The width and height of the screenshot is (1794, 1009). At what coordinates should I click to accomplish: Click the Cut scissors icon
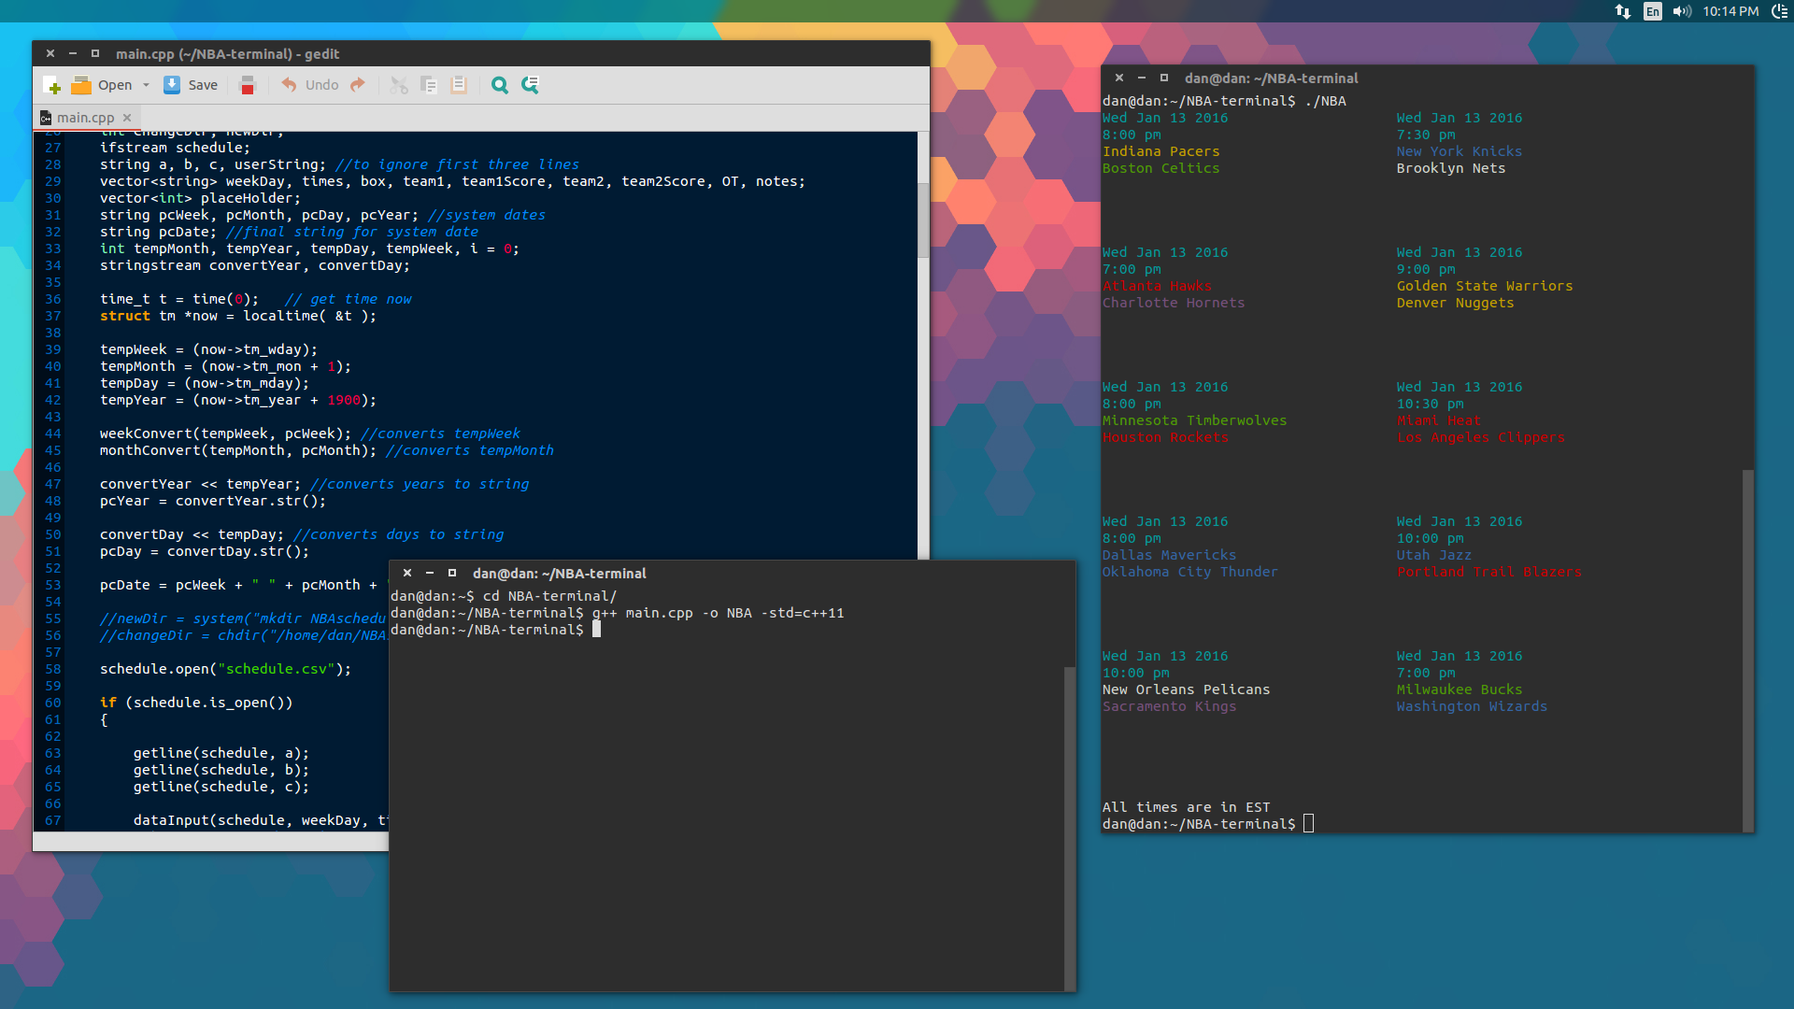coord(399,85)
